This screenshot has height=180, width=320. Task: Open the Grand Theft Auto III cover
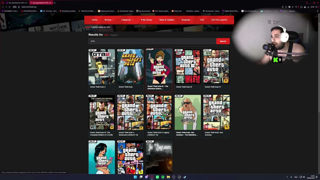(x=188, y=67)
